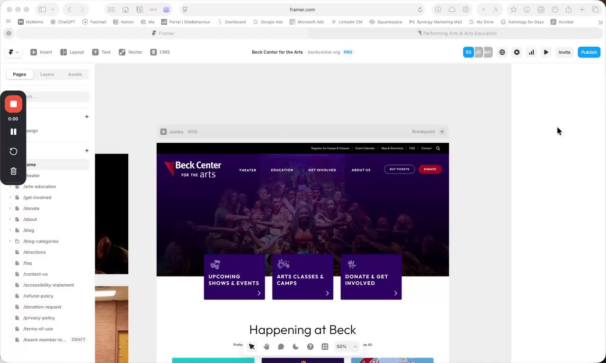606x363 pixels.
Task: Toggle the Safari sidebar
Action: [x=42, y=9]
